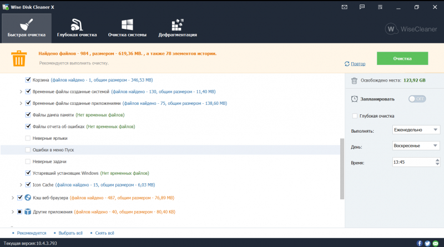This screenshot has width=444, height=247.
Task: Click the Снять всё link
Action: point(105,233)
